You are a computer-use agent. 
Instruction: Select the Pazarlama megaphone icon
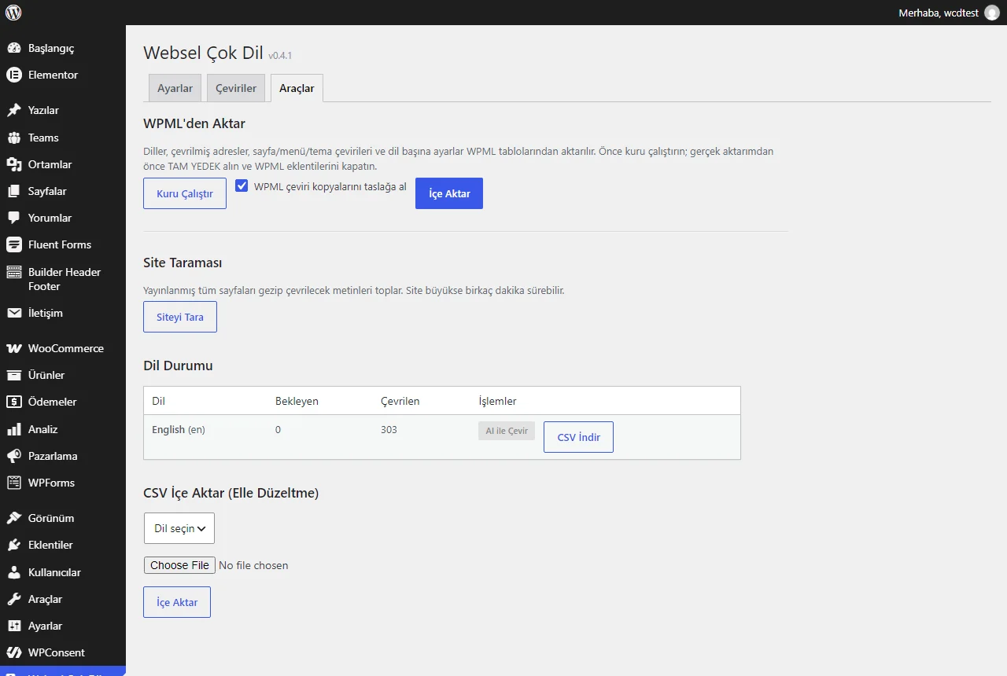(x=13, y=456)
